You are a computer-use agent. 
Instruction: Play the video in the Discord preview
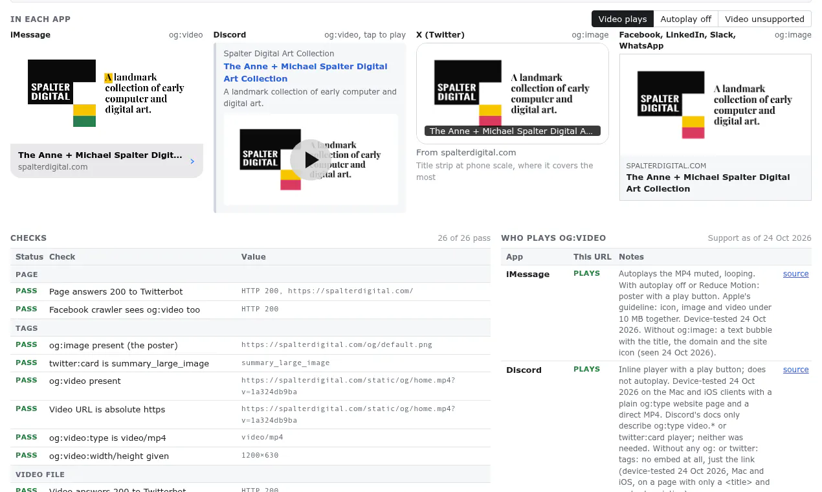tap(311, 160)
